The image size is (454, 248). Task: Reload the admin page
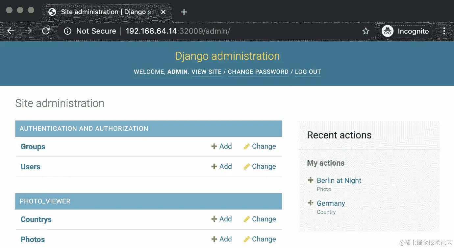pyautogui.click(x=46, y=31)
